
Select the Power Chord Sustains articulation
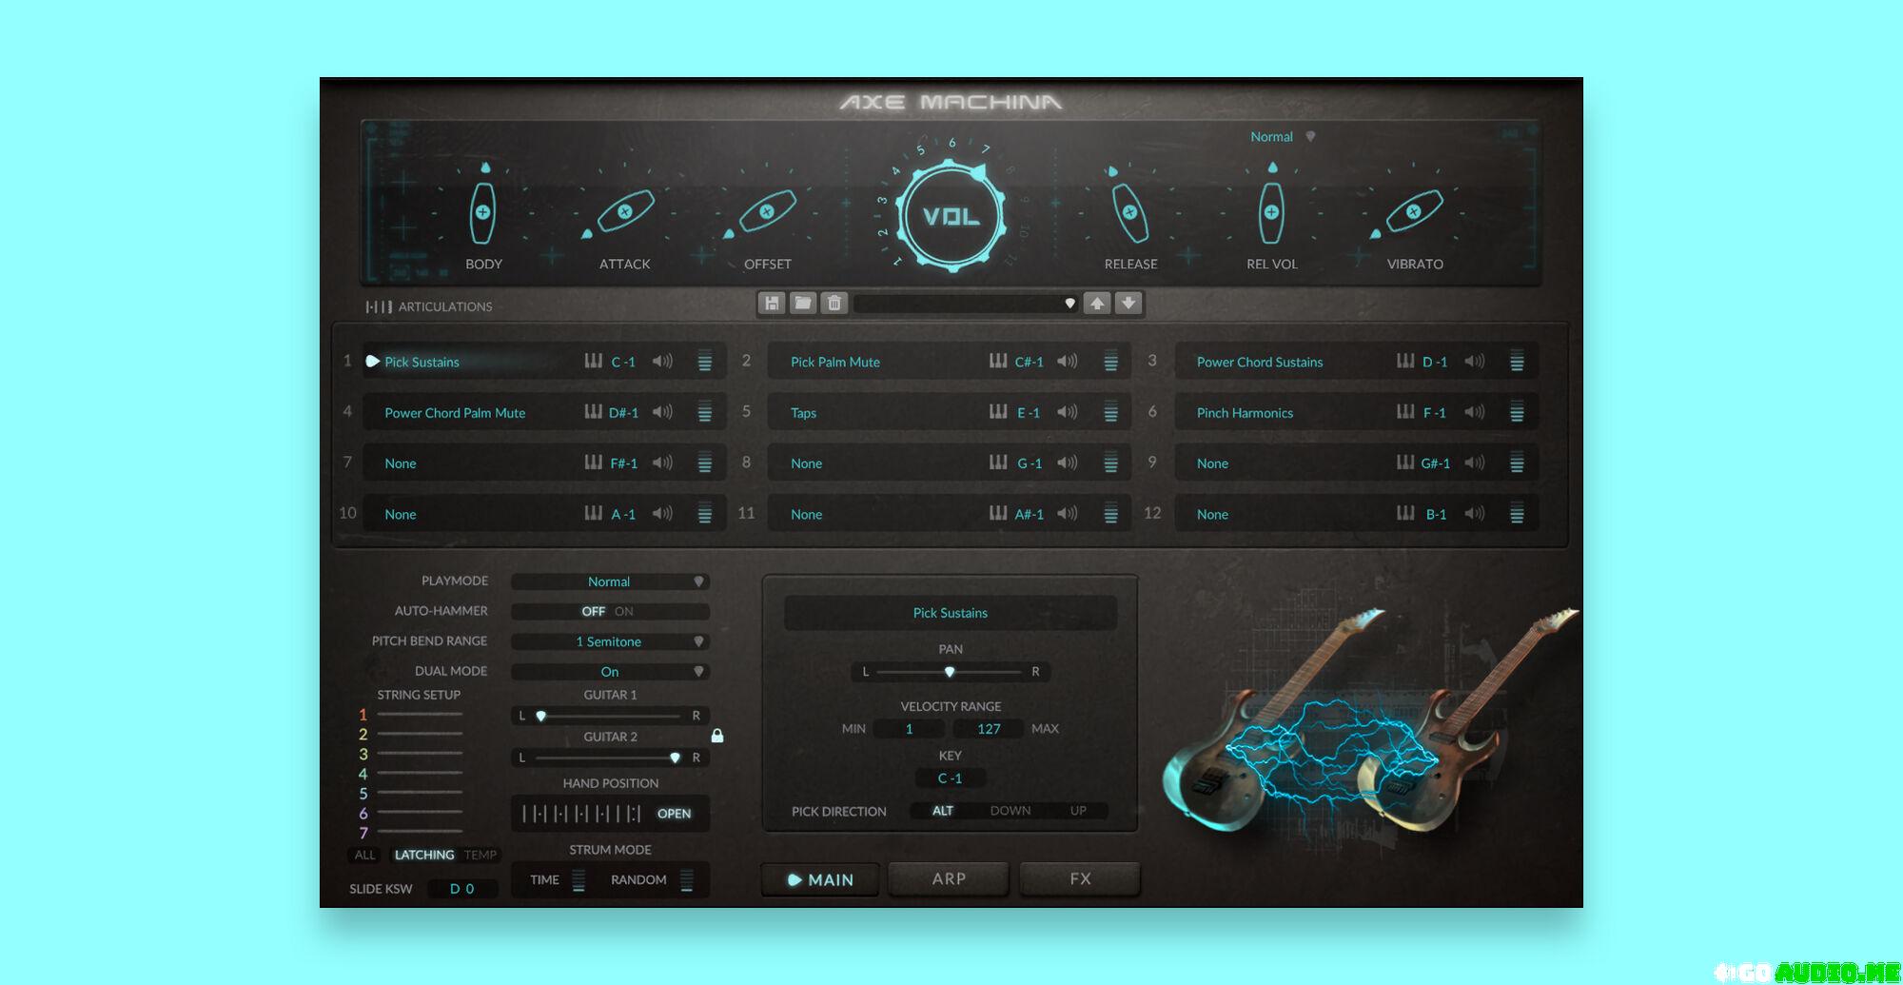(x=1260, y=362)
